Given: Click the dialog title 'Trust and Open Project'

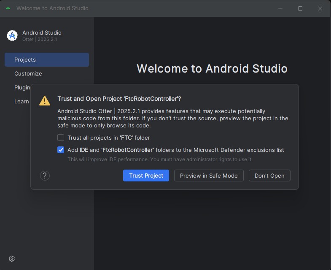Looking at the screenshot, I should click(119, 99).
